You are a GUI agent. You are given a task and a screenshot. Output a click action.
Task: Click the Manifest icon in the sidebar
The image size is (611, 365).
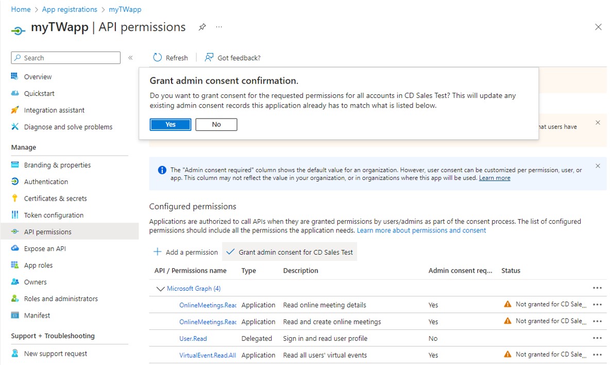coord(15,315)
